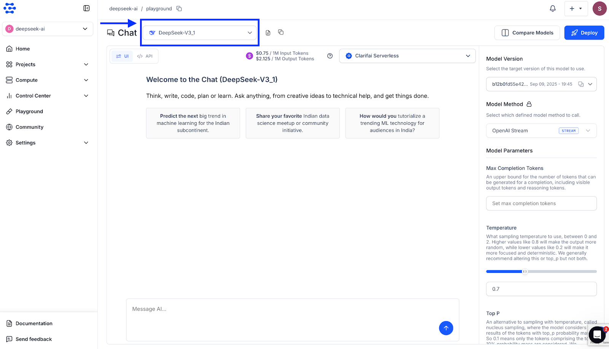Viewport: 609px width, 349px height.
Task: Open the DeepSeek-V3_1 model dropdown
Action: pyautogui.click(x=200, y=33)
